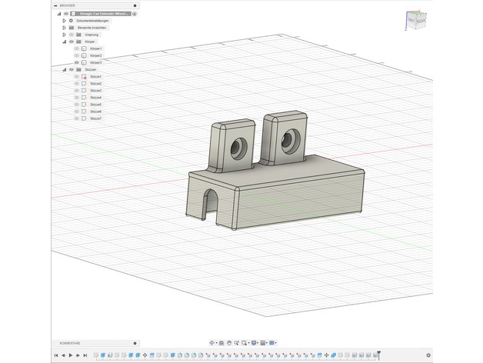This screenshot has width=483, height=363.
Task: Hide the Körper3 body
Action: pos(77,62)
